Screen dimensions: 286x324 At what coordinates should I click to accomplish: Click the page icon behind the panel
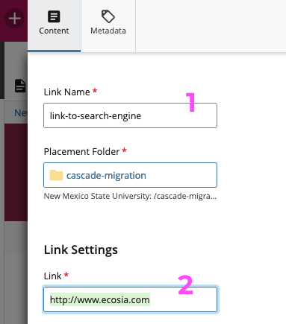click(x=20, y=86)
